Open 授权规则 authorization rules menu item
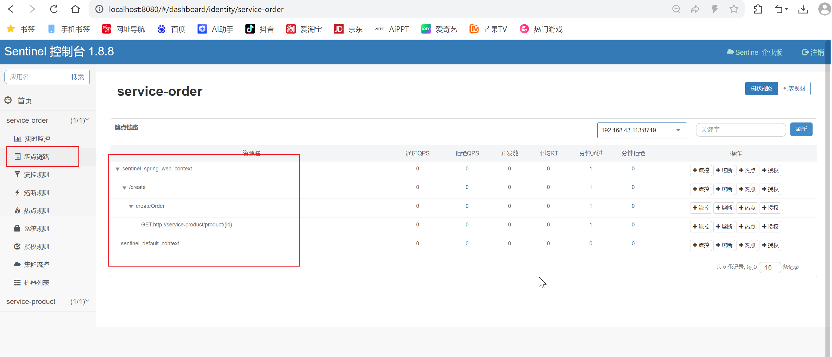The height and width of the screenshot is (357, 832). tap(36, 246)
